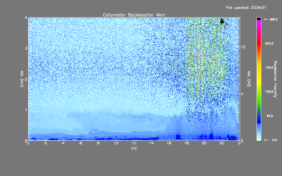282x176 pixels.
Task: Click the "6:" hour tick on UTC axis
Action: click(x=81, y=143)
